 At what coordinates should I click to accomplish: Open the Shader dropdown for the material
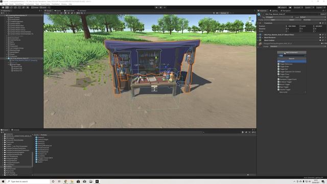coord(297,47)
